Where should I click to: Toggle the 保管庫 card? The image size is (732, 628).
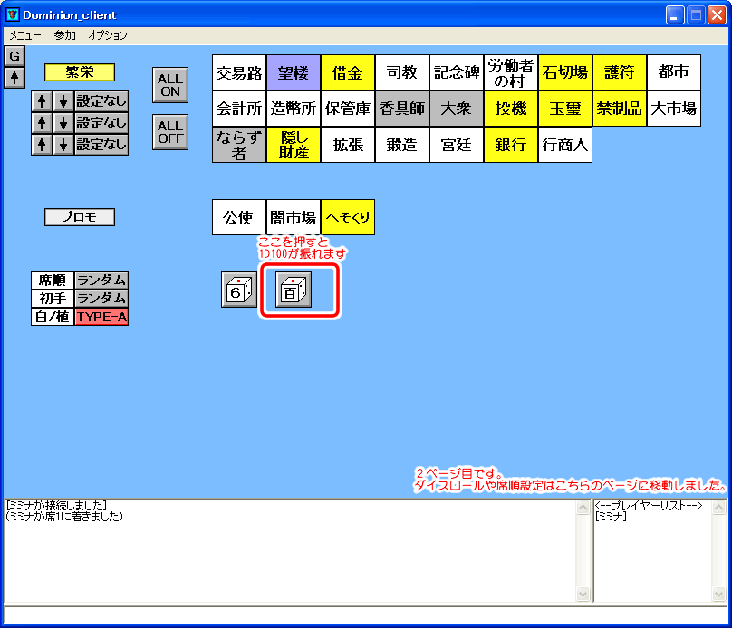click(347, 109)
